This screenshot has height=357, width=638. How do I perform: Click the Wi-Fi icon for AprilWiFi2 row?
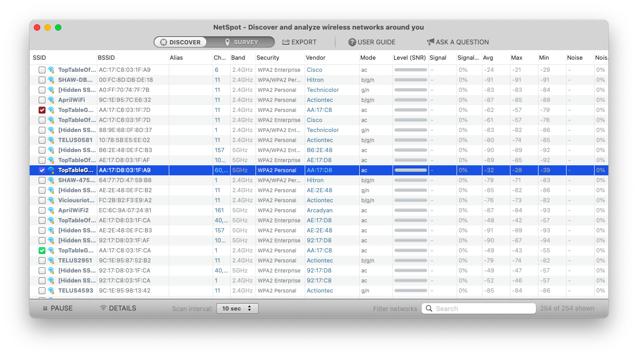tap(51, 210)
